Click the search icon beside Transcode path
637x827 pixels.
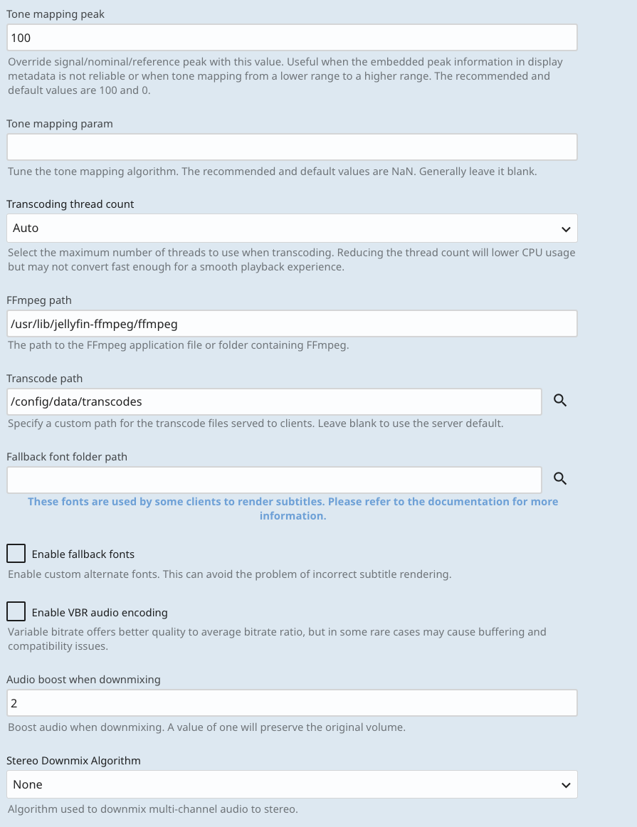coord(560,401)
